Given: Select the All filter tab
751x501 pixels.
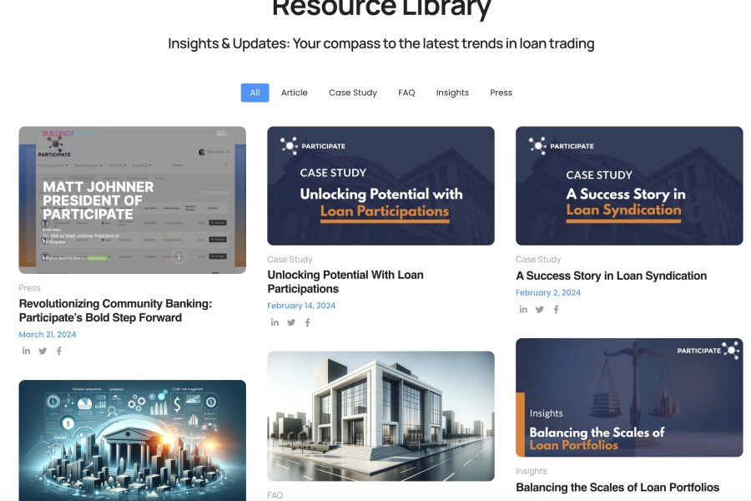Looking at the screenshot, I should pyautogui.click(x=255, y=93).
